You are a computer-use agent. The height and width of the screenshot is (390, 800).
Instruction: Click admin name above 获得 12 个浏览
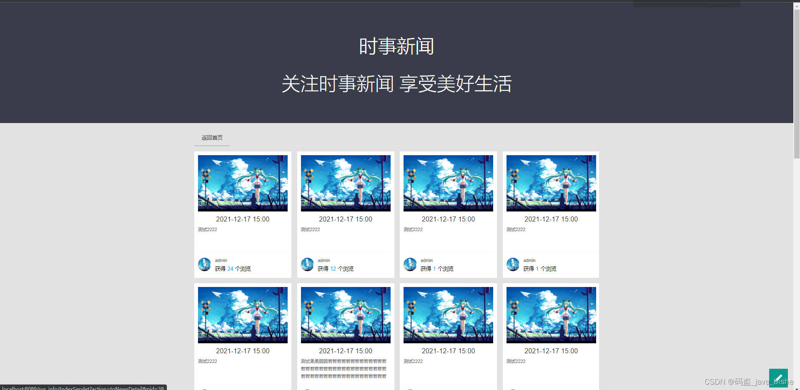324,260
